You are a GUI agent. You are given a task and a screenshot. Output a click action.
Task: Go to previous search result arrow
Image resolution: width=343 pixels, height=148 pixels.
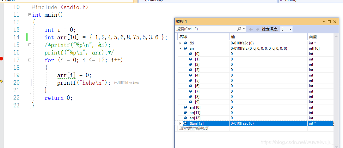coord(251,29)
